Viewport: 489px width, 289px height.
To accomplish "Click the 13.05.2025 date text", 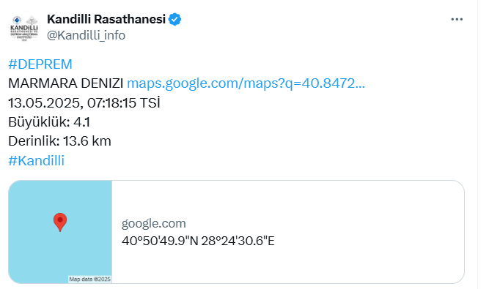I will click(x=45, y=103).
